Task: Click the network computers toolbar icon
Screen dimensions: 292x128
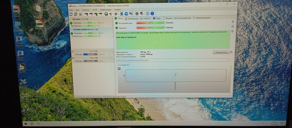Action: tap(131, 14)
